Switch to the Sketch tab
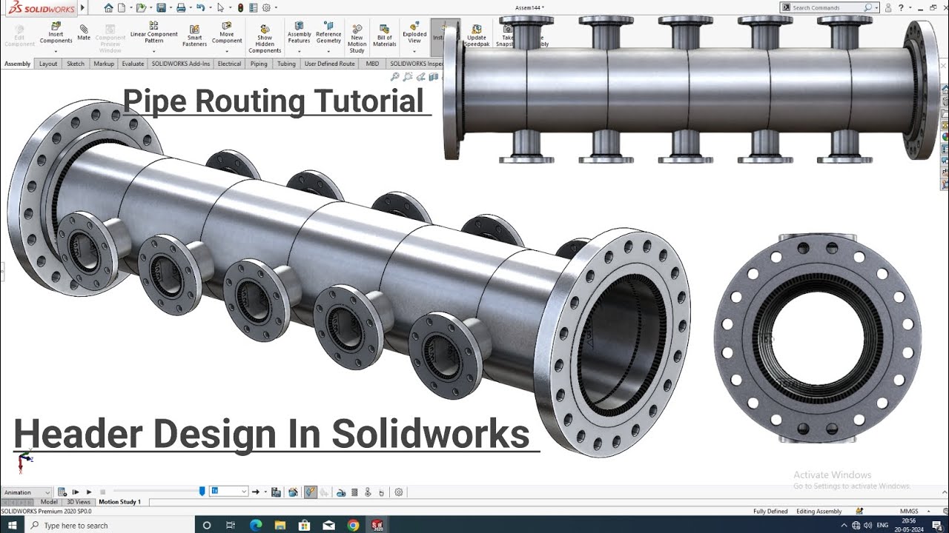The width and height of the screenshot is (949, 533). (x=76, y=64)
